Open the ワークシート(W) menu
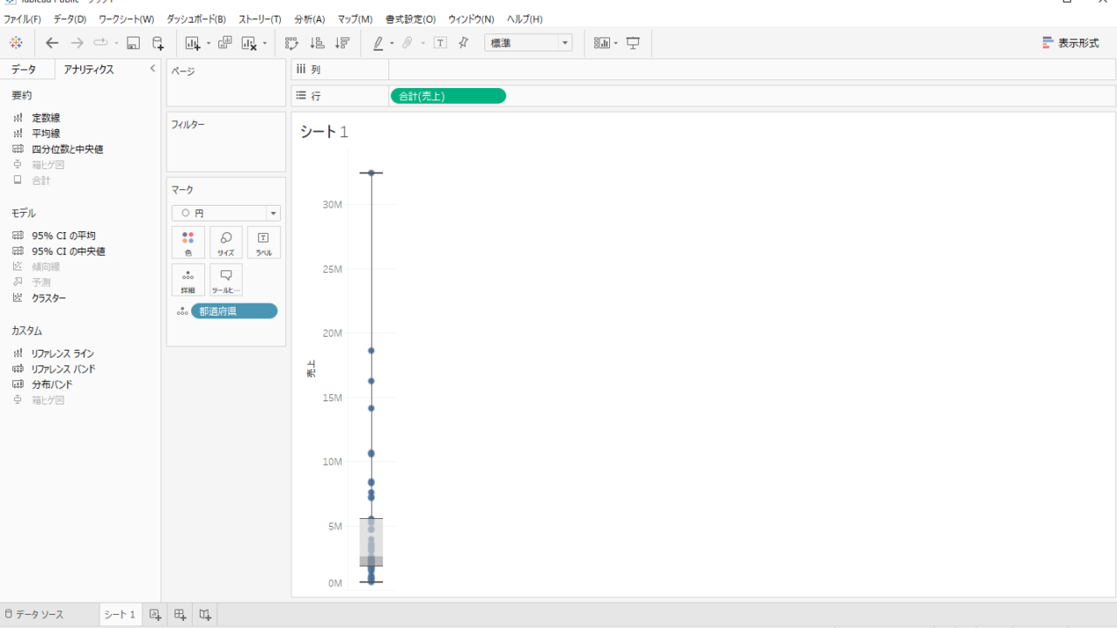The height and width of the screenshot is (628, 1117). tap(127, 19)
